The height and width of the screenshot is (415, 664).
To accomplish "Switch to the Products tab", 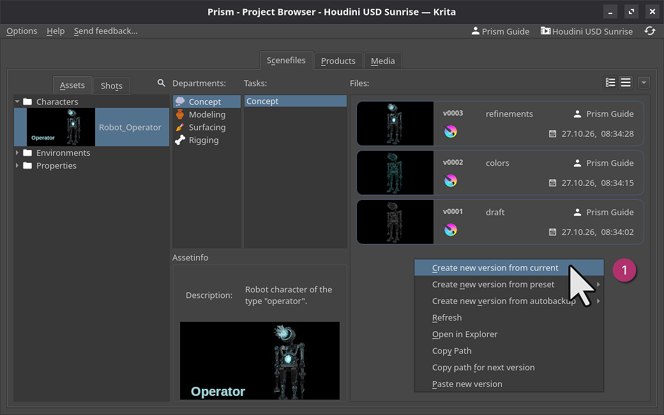I will tap(338, 61).
